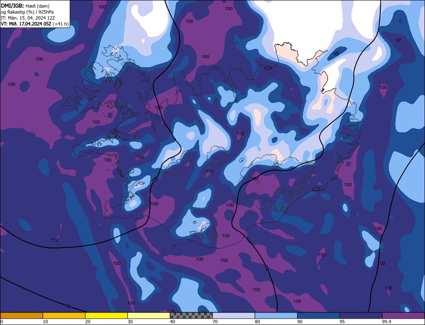Click the '90' tick label under the legend
This screenshot has height=325, width=425.
click(x=300, y=322)
